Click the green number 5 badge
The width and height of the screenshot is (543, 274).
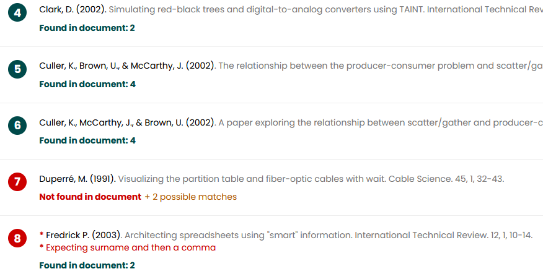(17, 69)
